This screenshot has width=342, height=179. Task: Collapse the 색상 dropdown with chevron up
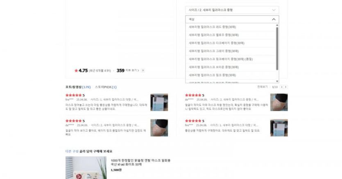[x=274, y=19]
